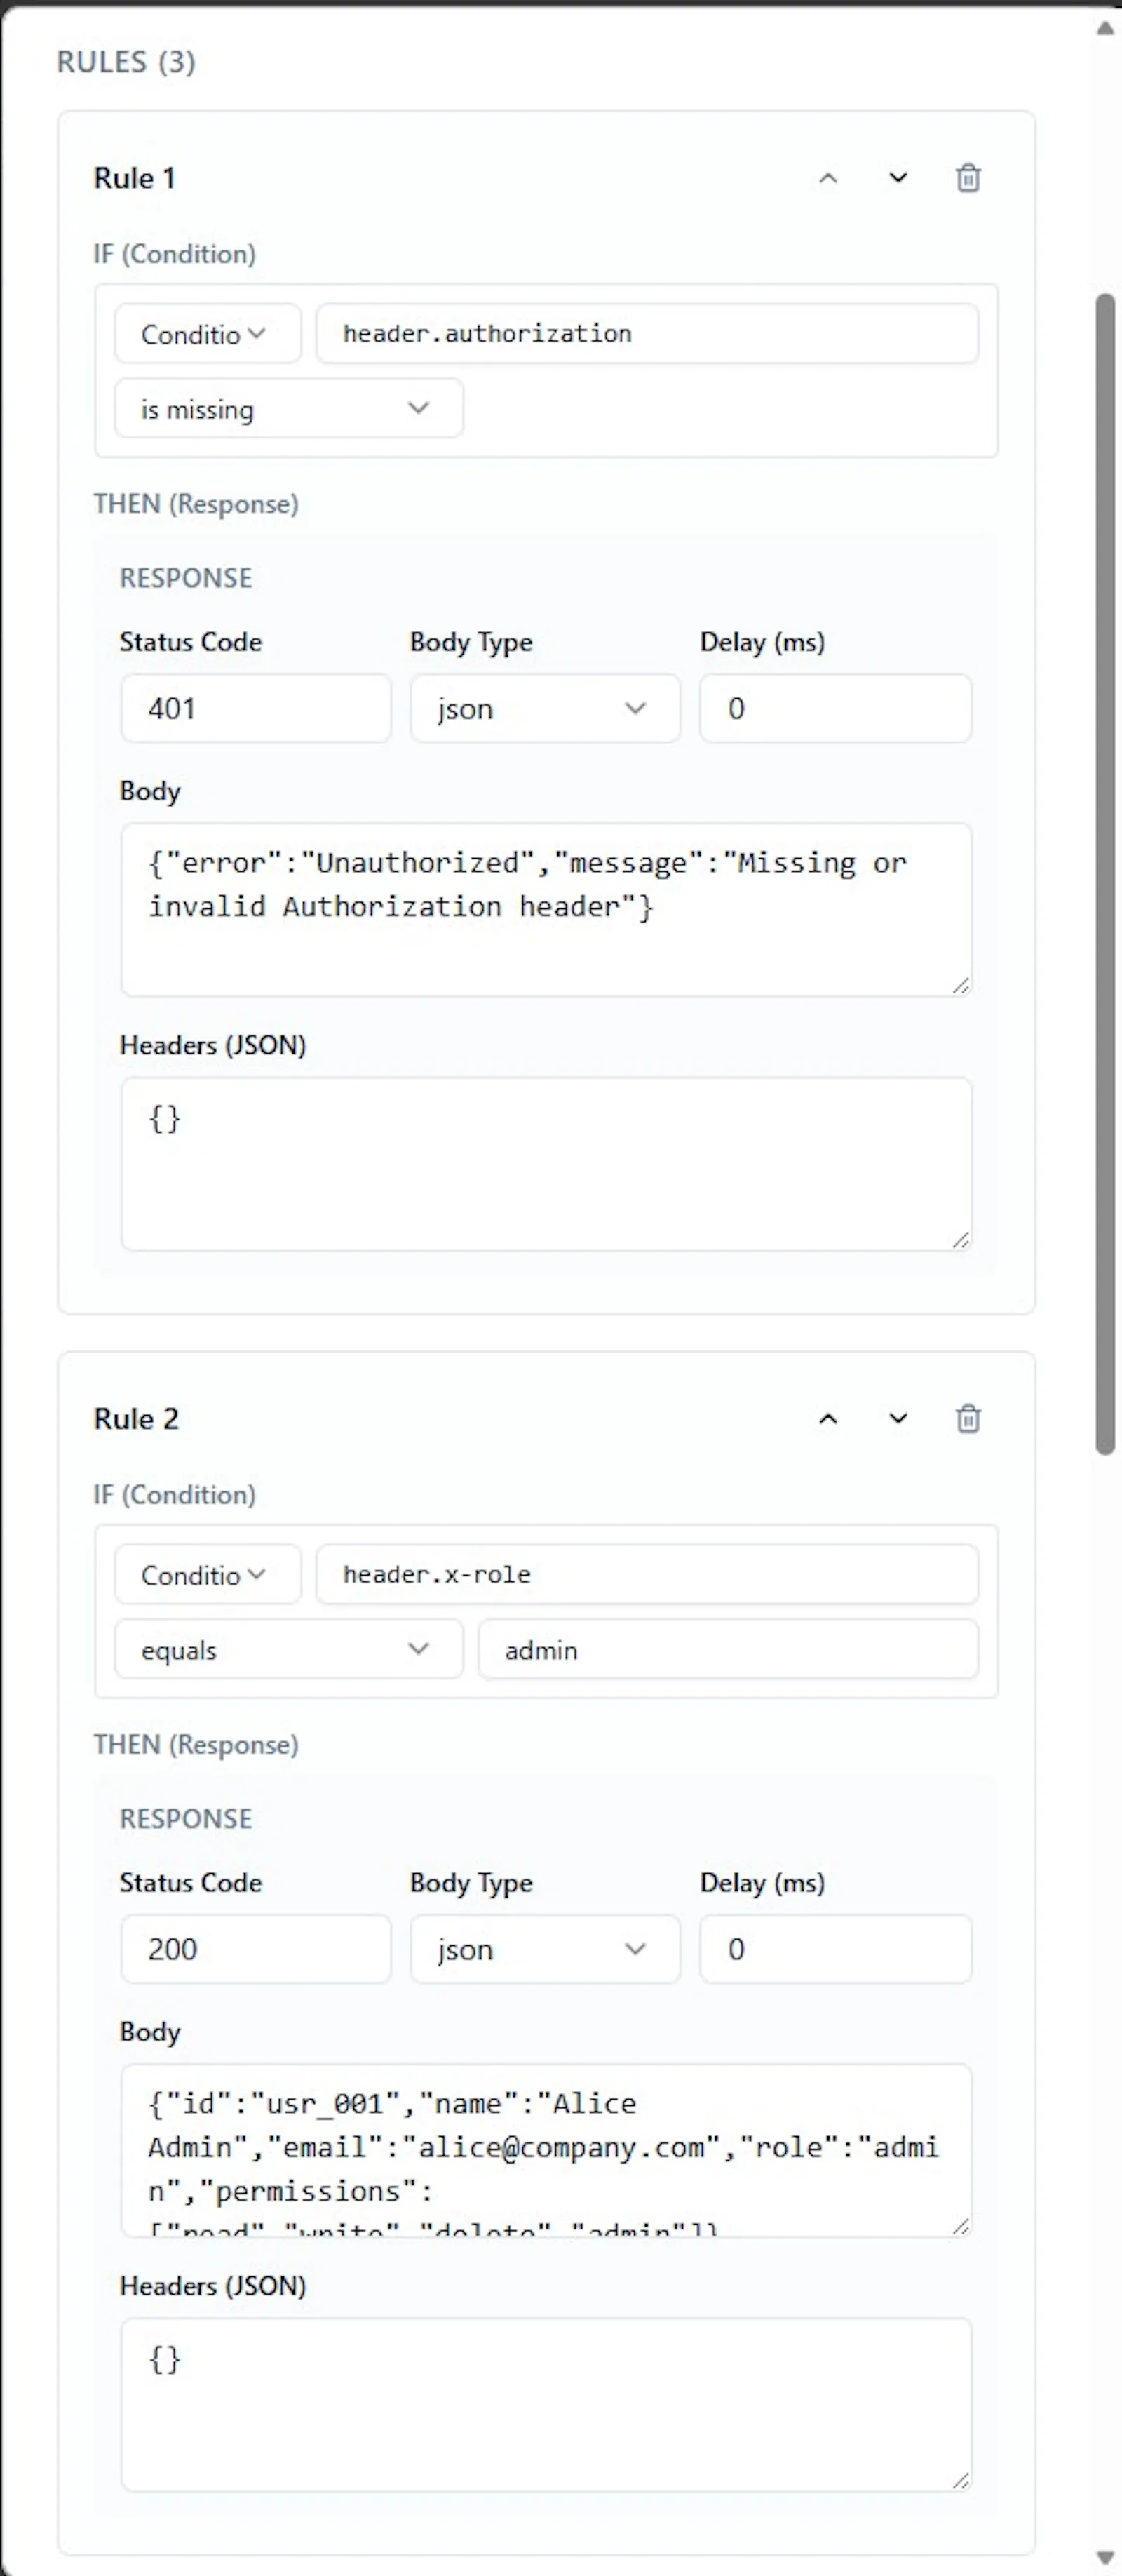The width and height of the screenshot is (1122, 2576).
Task: Click Rule 2 Body textarea with Alice Admin
Action: (546, 2150)
